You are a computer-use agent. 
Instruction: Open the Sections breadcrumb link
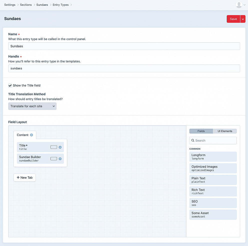pos(26,5)
